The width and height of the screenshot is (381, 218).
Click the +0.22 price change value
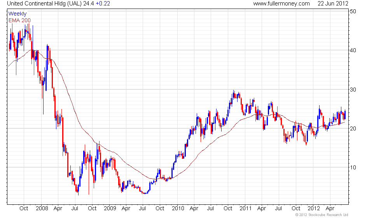pyautogui.click(x=103, y=4)
